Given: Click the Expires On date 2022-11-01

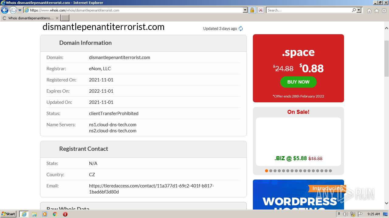Looking at the screenshot, I should (x=101, y=91).
